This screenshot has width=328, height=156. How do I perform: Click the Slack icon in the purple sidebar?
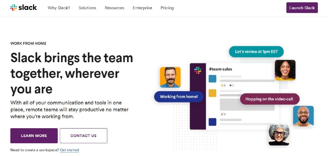coord(198,70)
